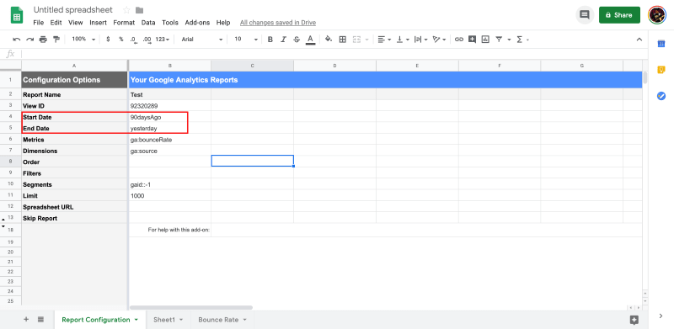Print the spreadsheet using the printer icon
The image size is (674, 329).
click(43, 40)
